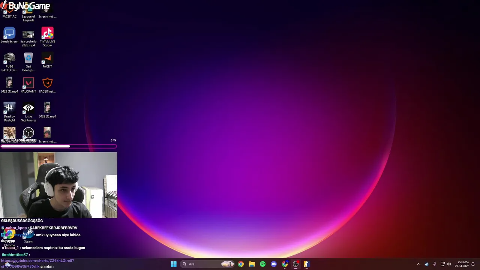The width and height of the screenshot is (480, 270).
Task: Open the notification bell in taskbar
Action: coord(473,264)
